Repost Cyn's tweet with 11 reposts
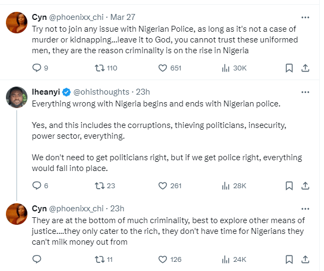324x271 pixels. point(100,259)
